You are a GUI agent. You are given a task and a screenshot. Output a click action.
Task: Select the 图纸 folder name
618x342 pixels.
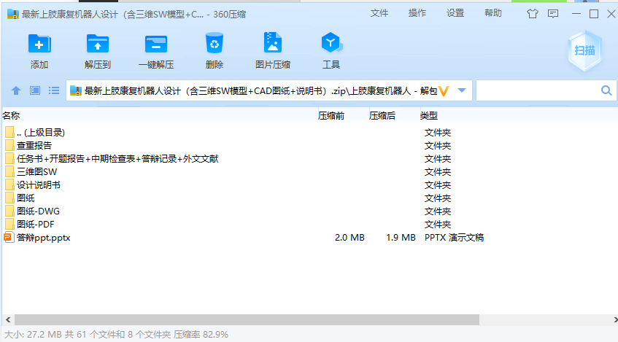[x=26, y=198]
